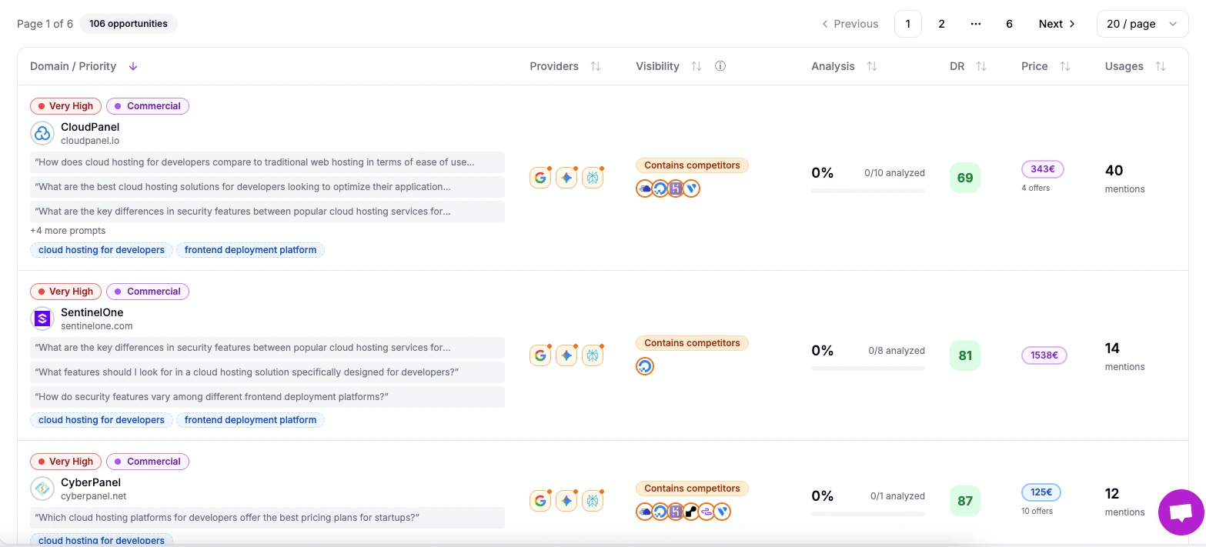Image resolution: width=1206 pixels, height=547 pixels.
Task: Click the CyberPanel logo icon
Action: (42, 489)
